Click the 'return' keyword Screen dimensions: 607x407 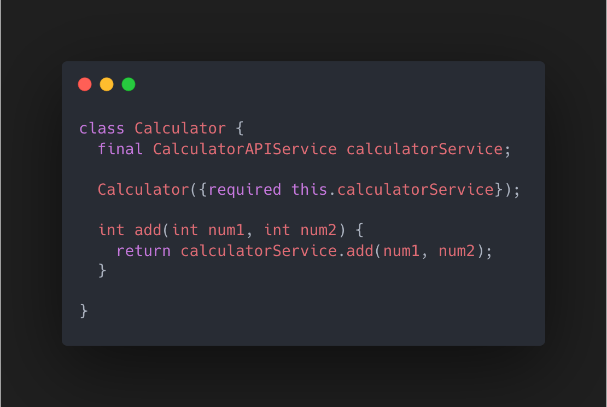[144, 251]
